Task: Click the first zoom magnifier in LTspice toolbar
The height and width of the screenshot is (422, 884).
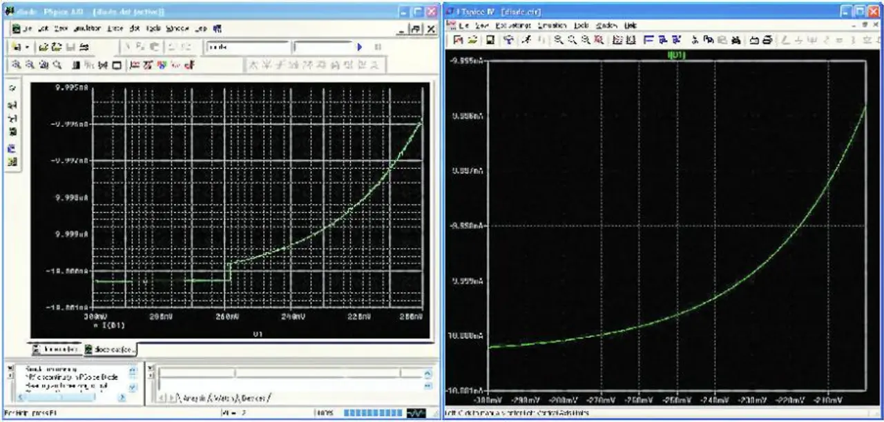Action: [558, 40]
